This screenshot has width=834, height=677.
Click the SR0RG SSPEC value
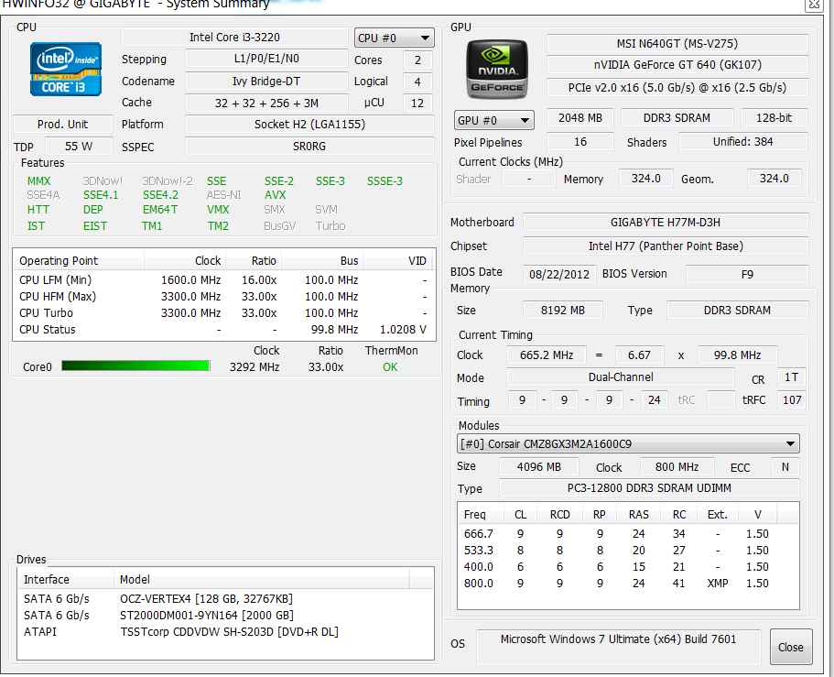309,146
